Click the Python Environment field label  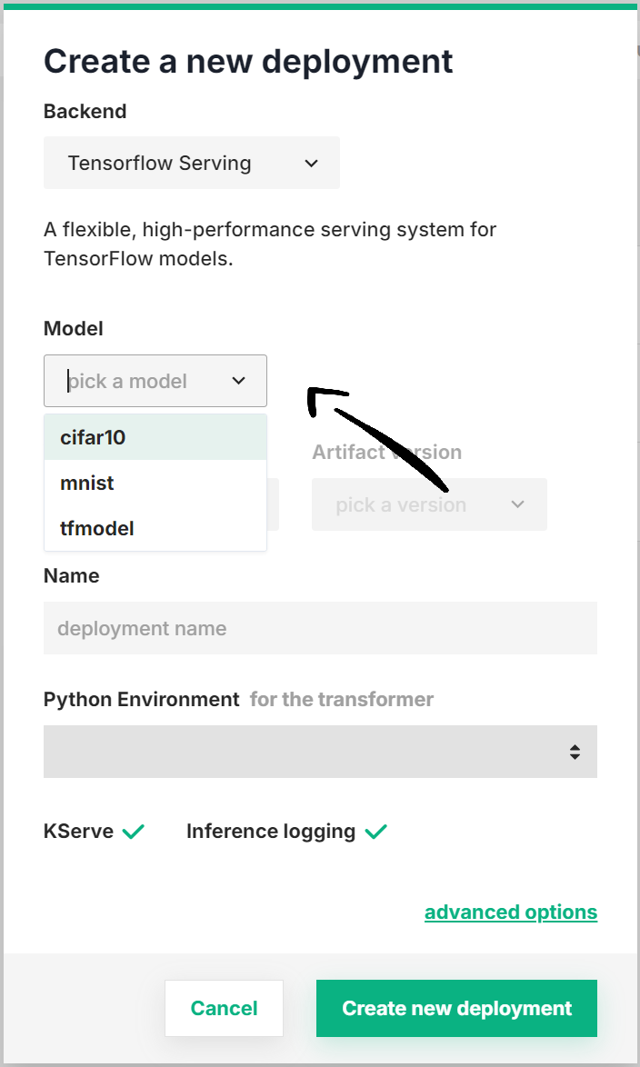(141, 699)
